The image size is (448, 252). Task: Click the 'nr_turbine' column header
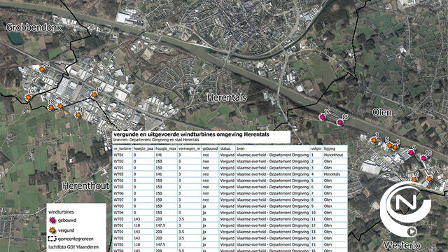[x=122, y=148]
